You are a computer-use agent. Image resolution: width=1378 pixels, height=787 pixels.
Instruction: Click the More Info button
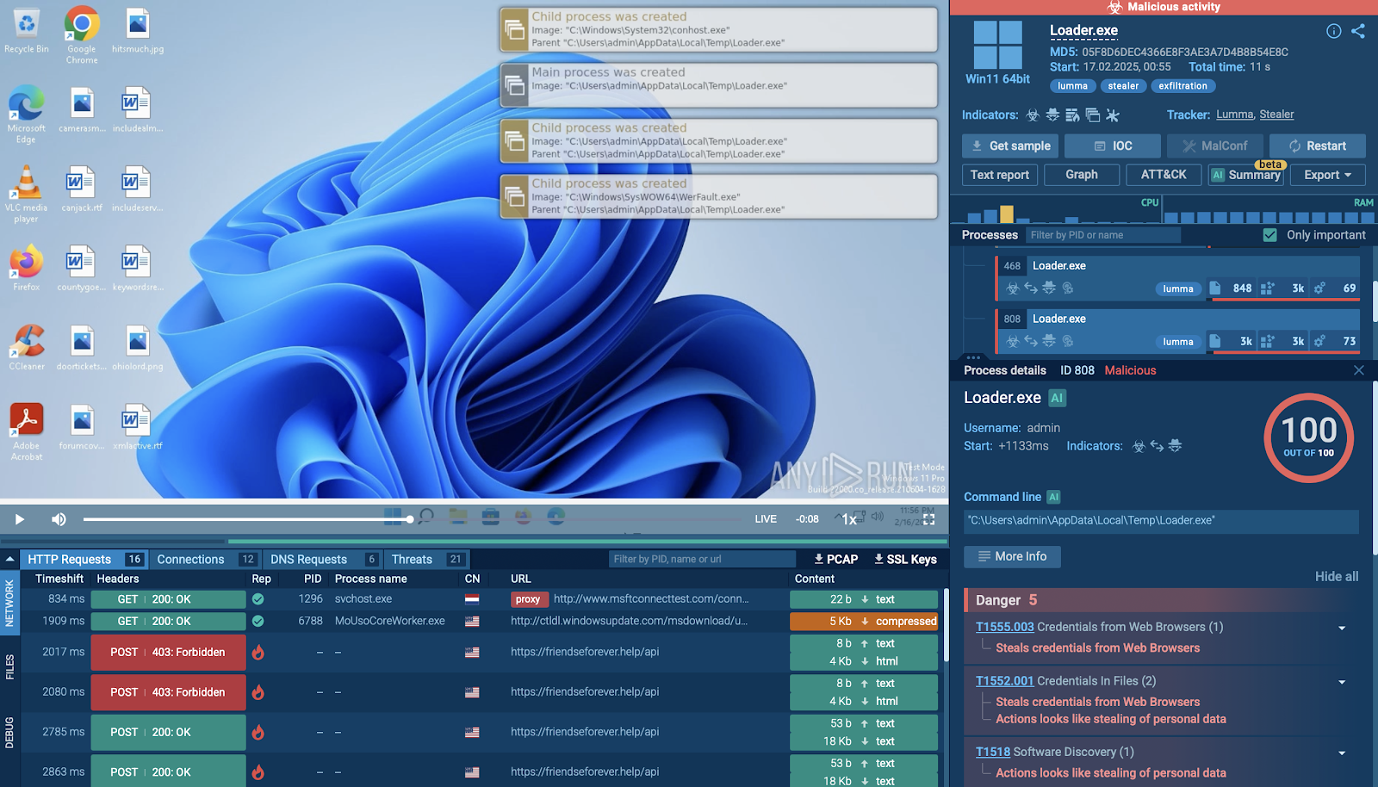click(x=1012, y=556)
